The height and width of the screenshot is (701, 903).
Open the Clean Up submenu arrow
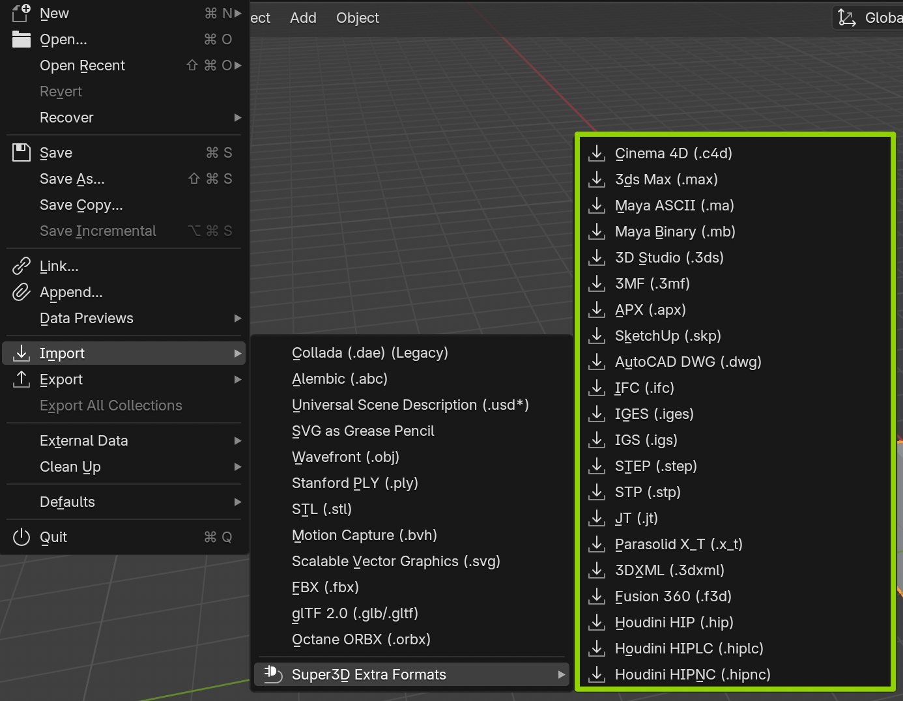click(x=238, y=466)
